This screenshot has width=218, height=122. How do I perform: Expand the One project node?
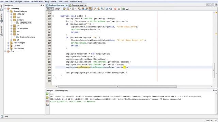point(5,51)
